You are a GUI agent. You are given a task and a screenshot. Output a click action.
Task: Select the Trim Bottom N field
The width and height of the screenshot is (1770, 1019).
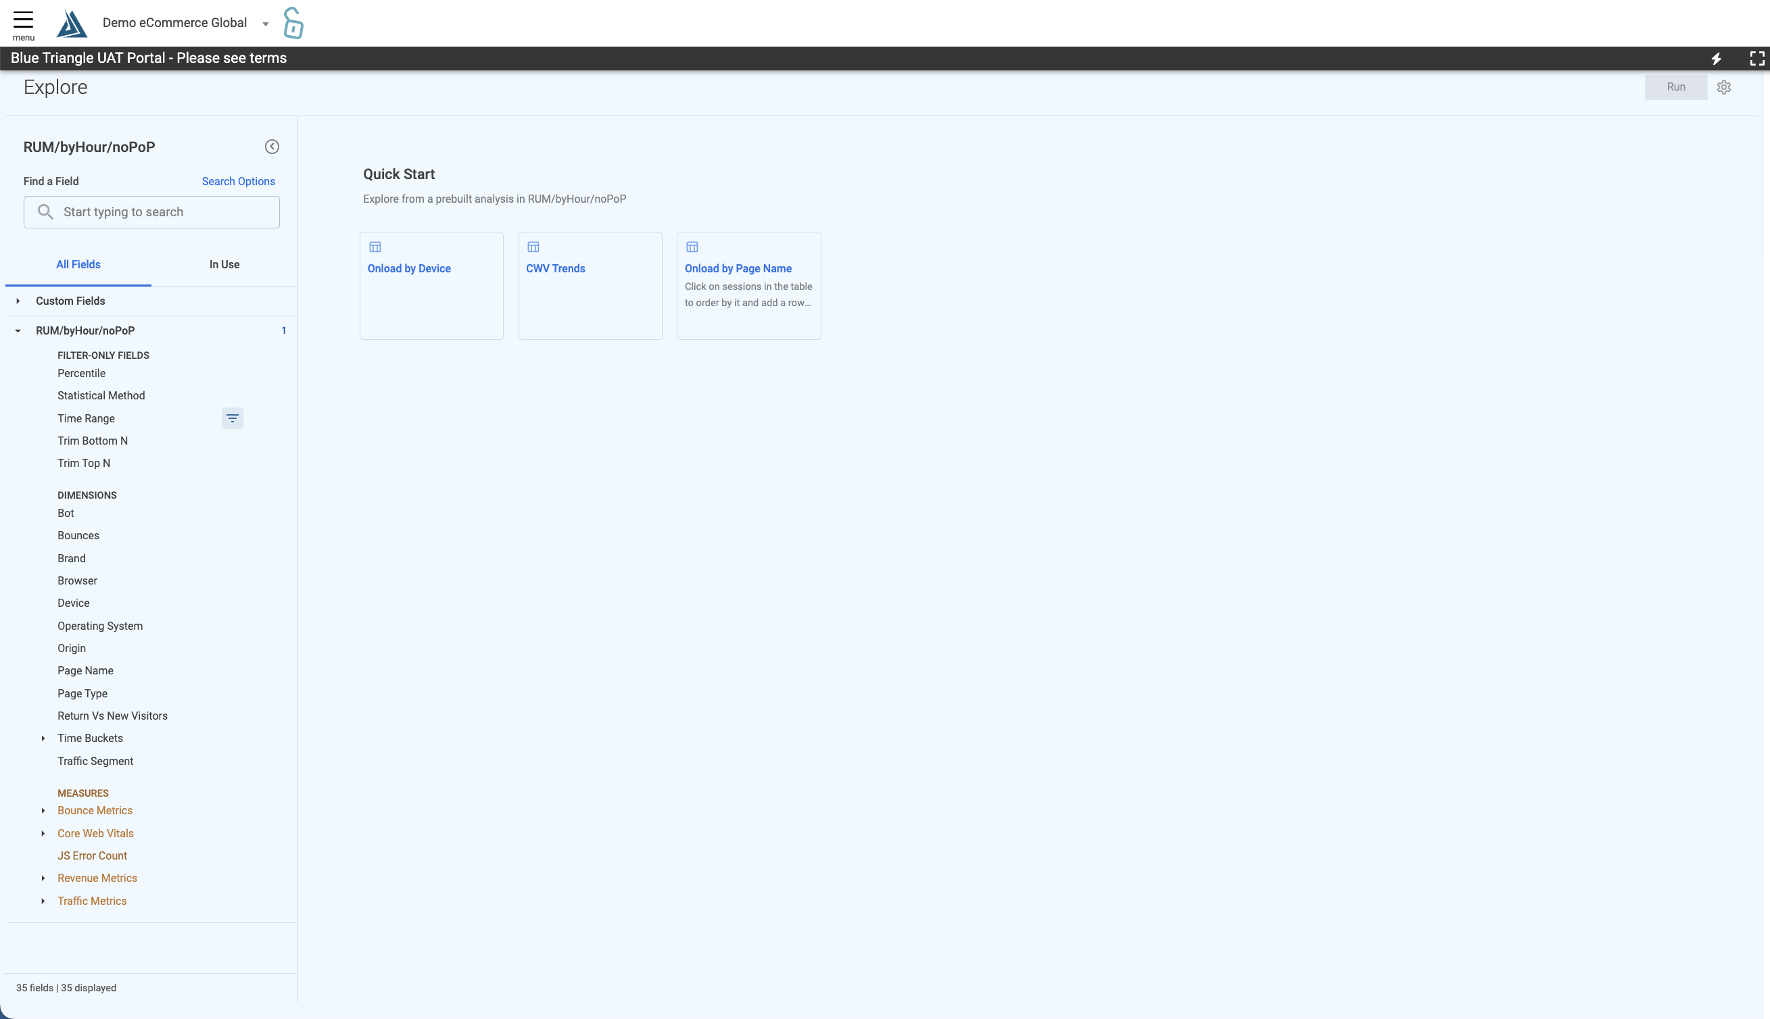coord(93,441)
